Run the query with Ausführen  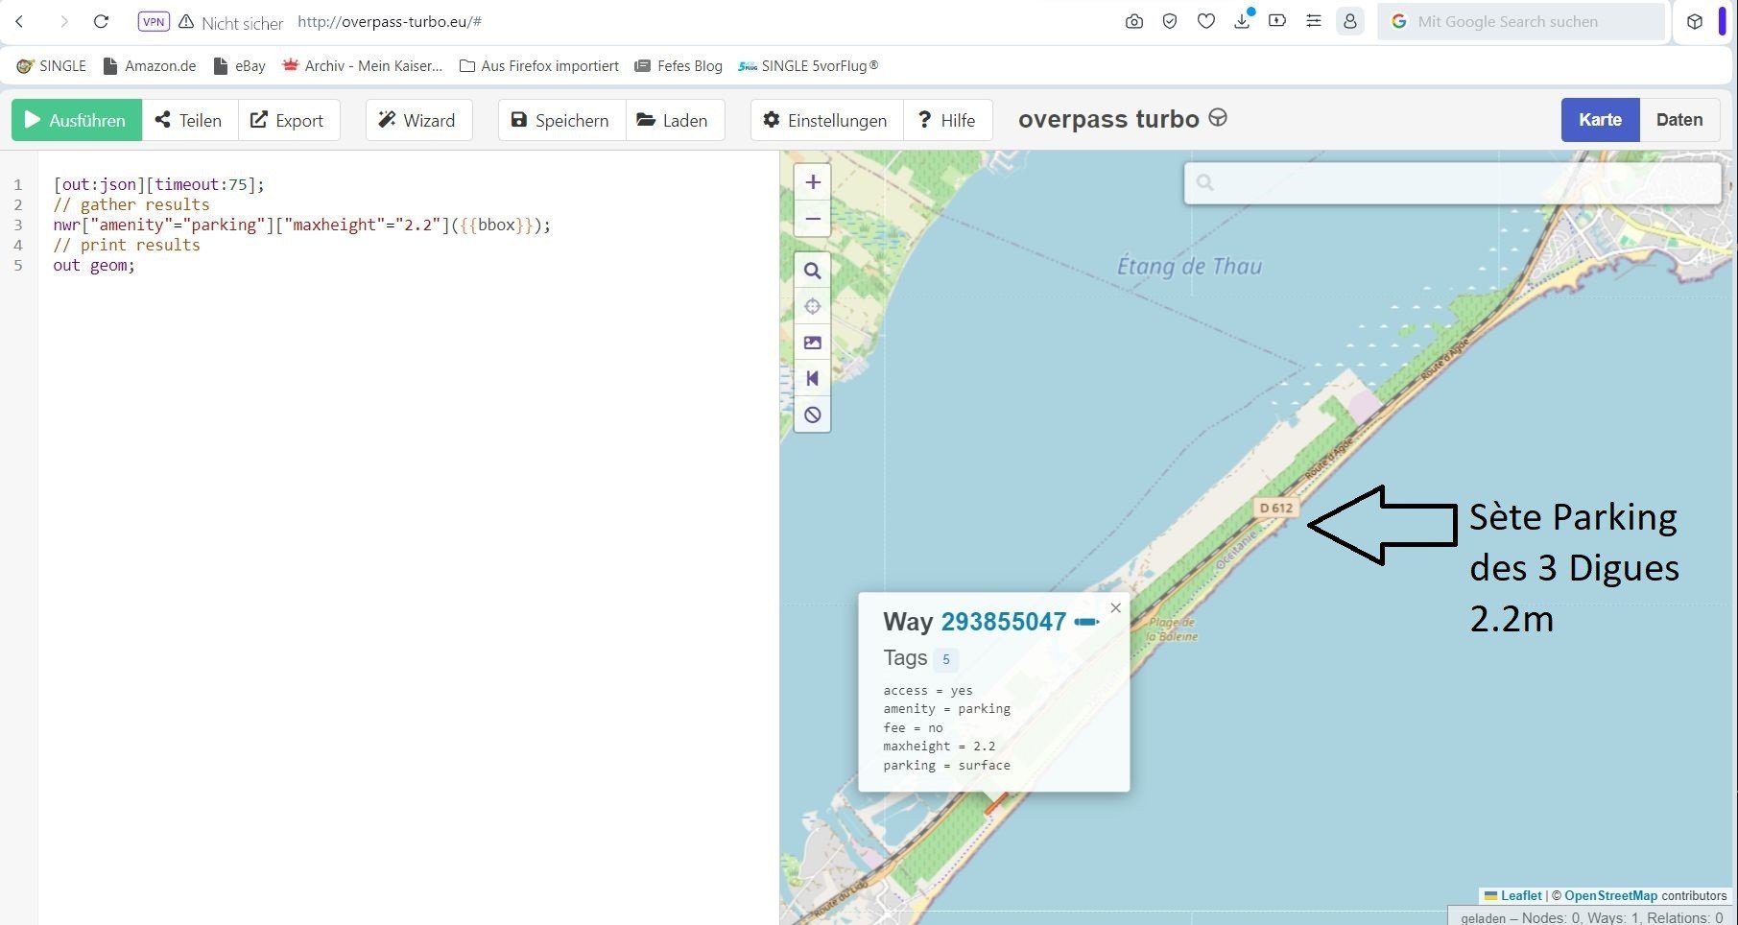[77, 120]
